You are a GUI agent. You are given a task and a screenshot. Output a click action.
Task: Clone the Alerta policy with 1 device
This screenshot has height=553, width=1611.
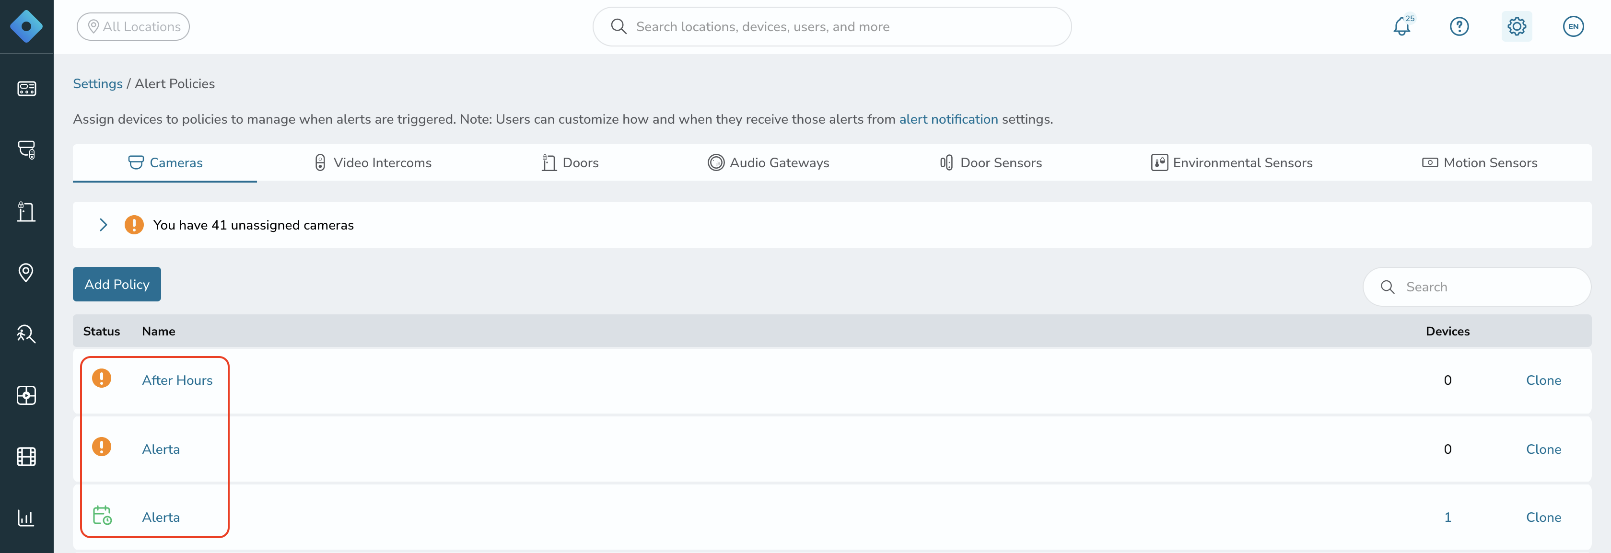tap(1543, 518)
